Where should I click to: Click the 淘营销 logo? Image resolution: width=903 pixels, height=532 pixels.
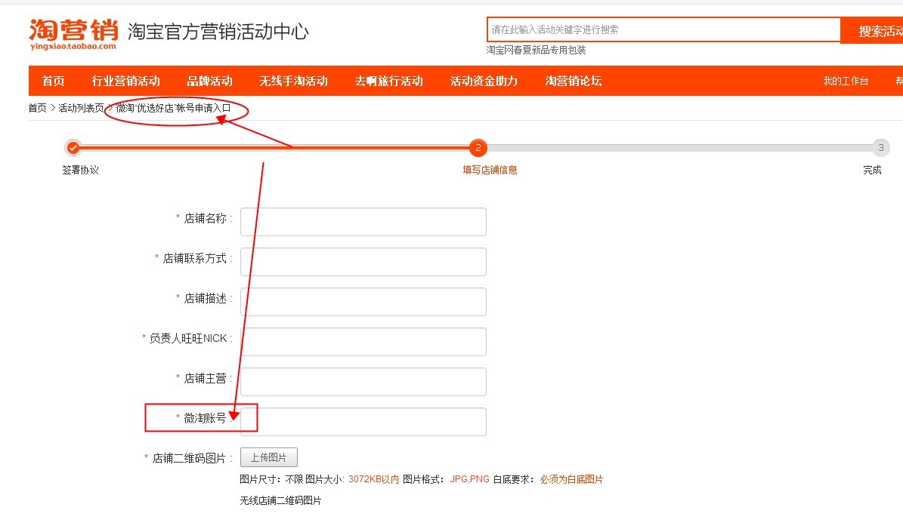73,34
